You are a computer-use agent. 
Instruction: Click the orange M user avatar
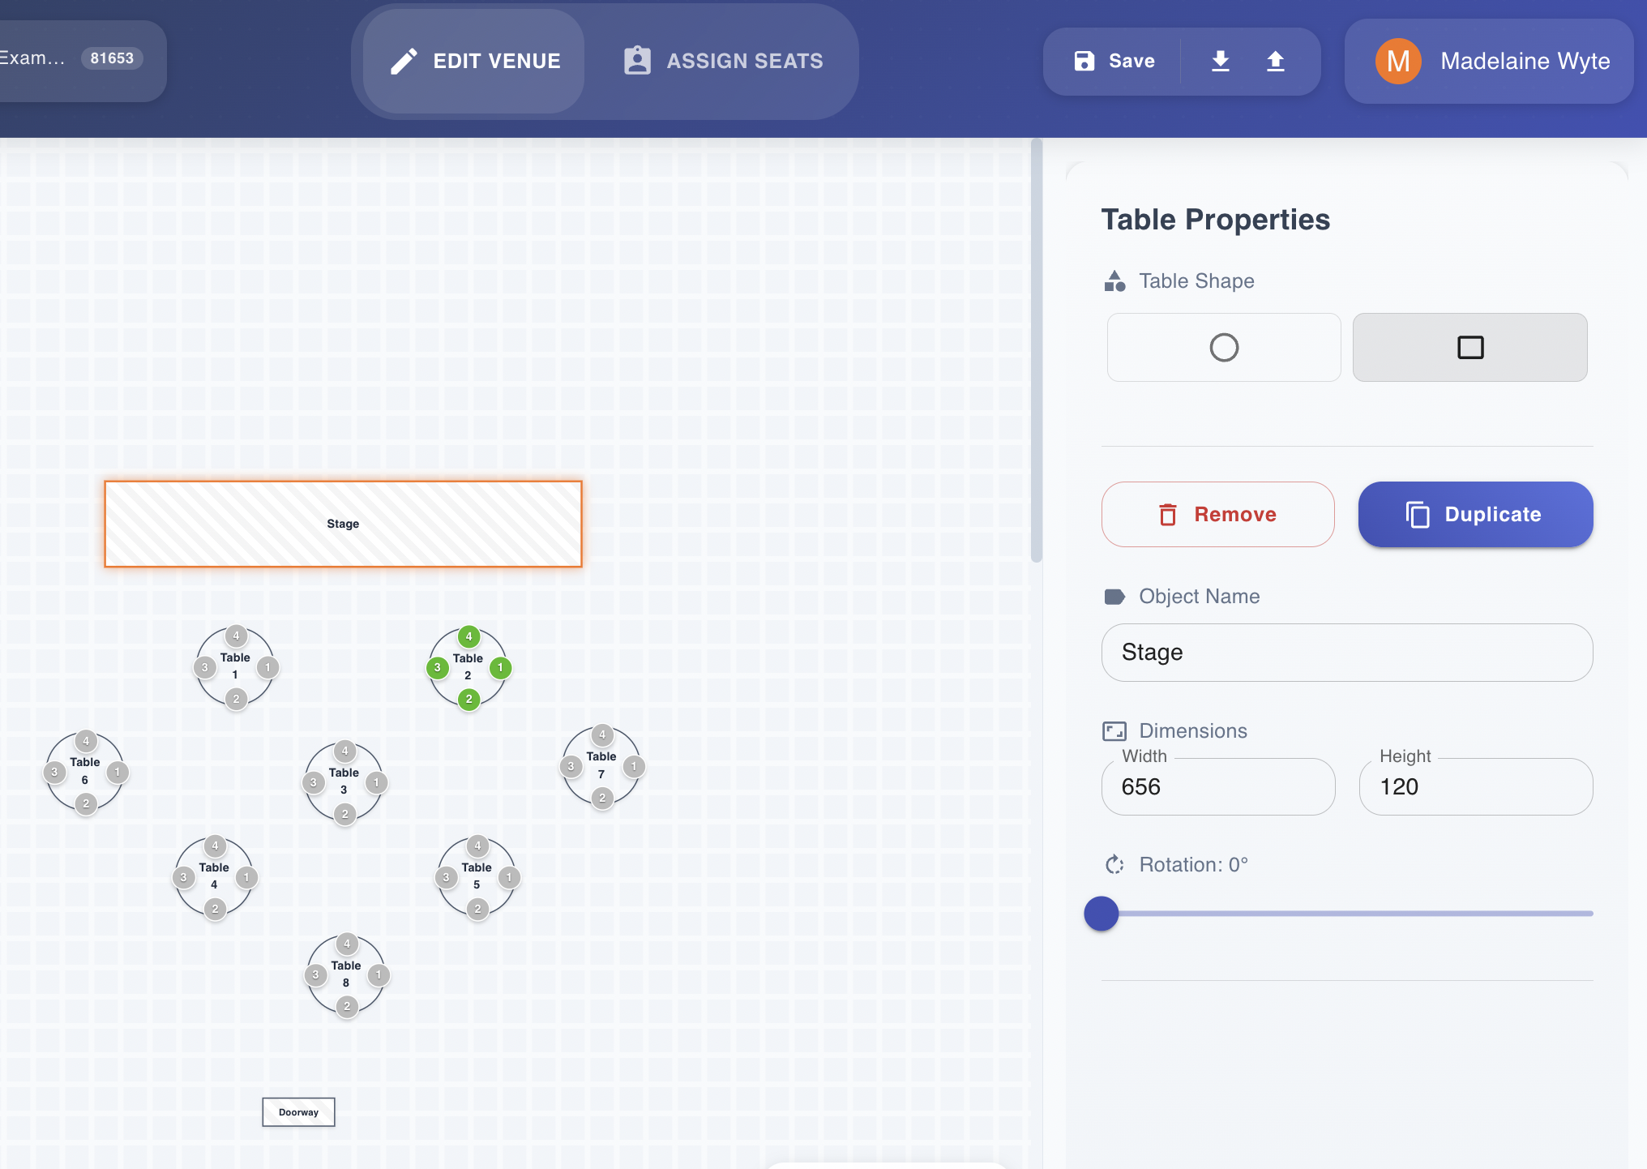point(1397,61)
